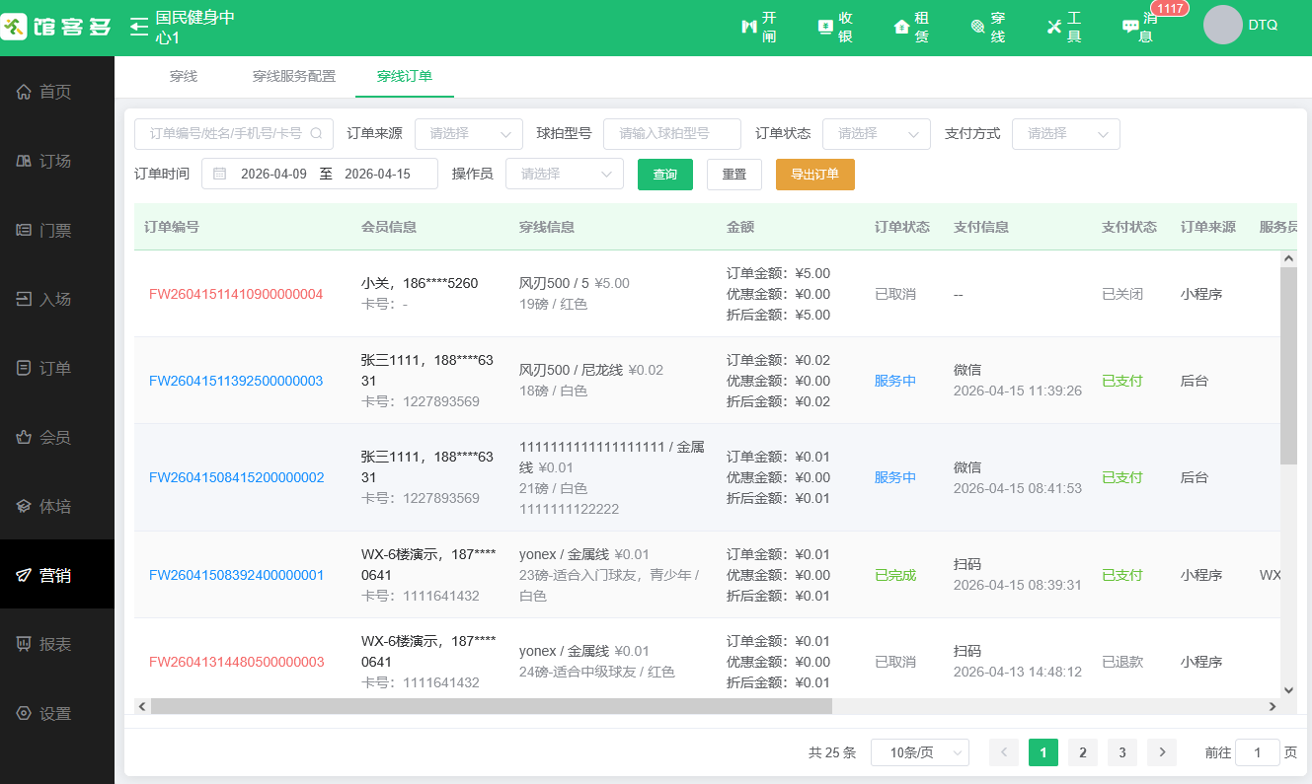This screenshot has width=1312, height=784.
Task: Open the 报表 reports sidebar icon
Action: pyautogui.click(x=56, y=644)
